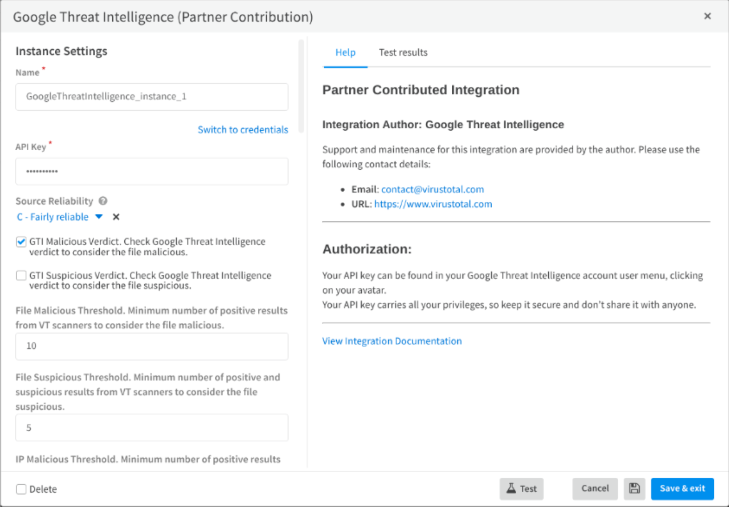
Task: Click the Instance Settings heading
Action: 61,51
